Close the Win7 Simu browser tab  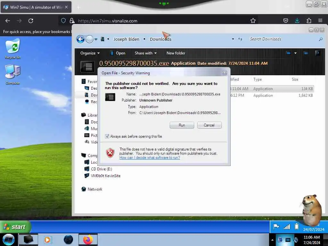(66, 7)
